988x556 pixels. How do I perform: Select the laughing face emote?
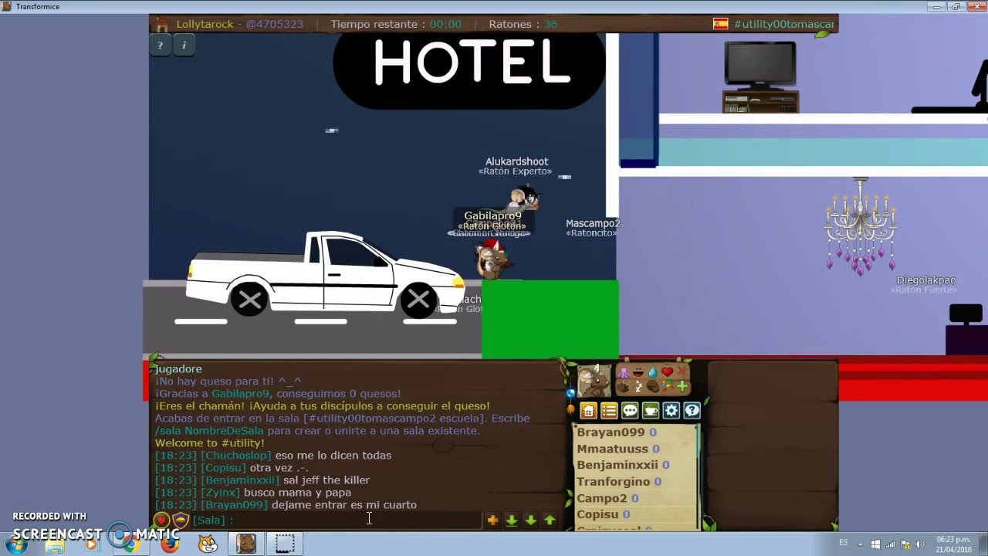coord(638,372)
